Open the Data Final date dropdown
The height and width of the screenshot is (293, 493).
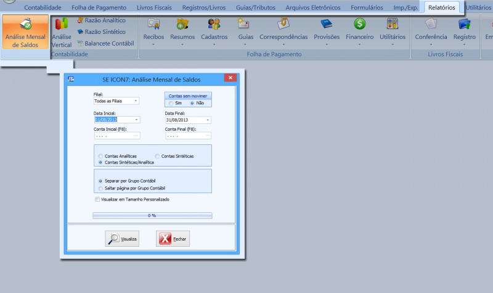click(x=208, y=120)
